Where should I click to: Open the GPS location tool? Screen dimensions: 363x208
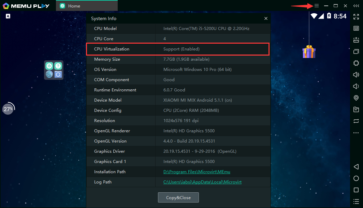(x=356, y=98)
